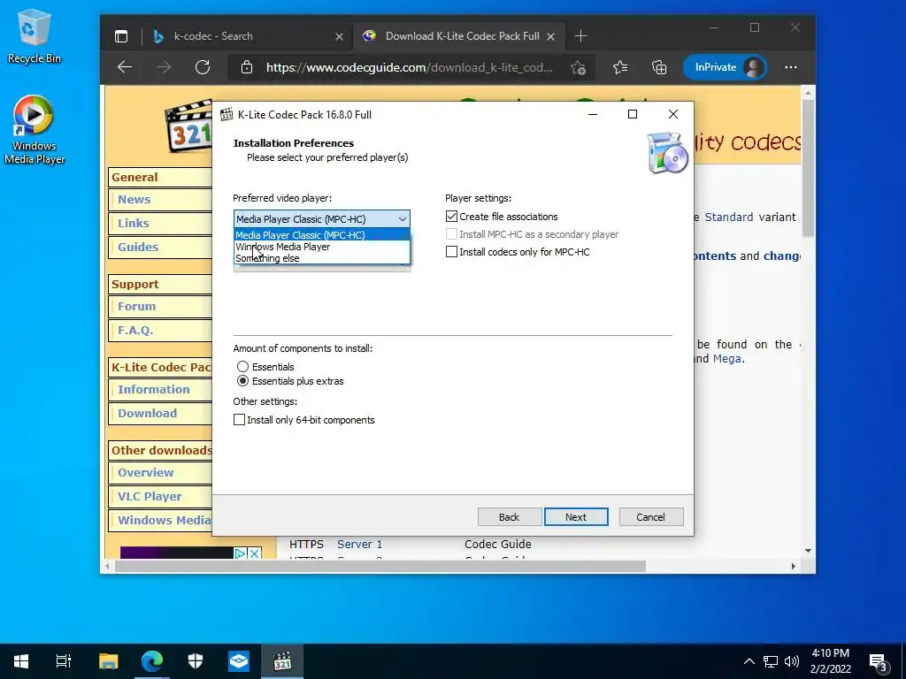Click the Standard variant link

click(729, 217)
